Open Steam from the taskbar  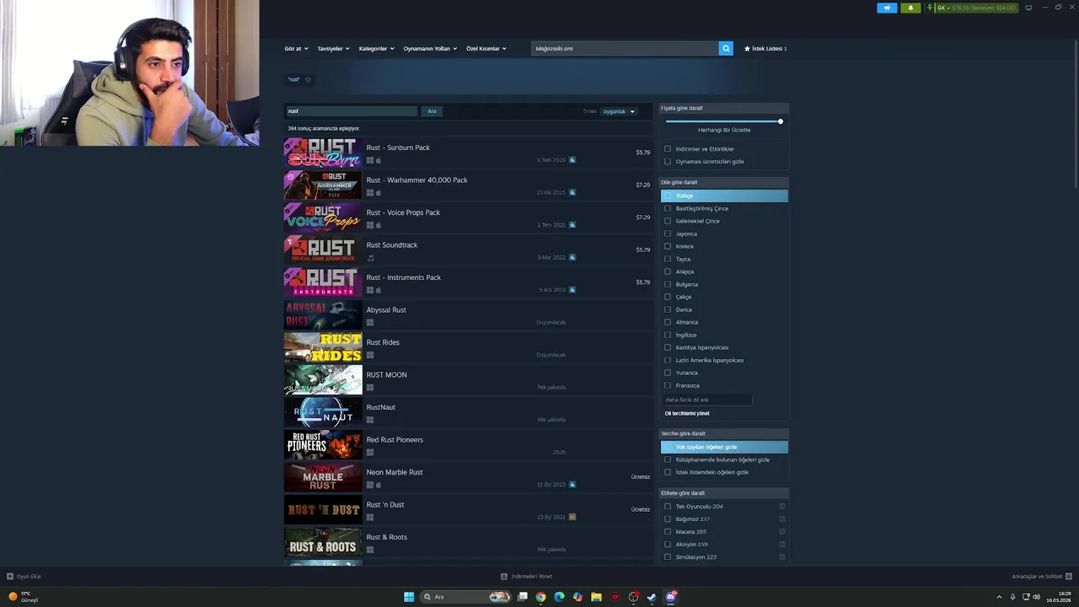tap(652, 597)
